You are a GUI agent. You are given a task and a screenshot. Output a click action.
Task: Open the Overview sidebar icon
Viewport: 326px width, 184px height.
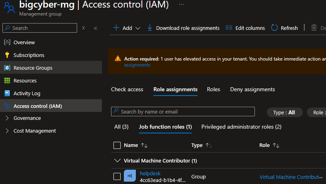(x=7, y=42)
